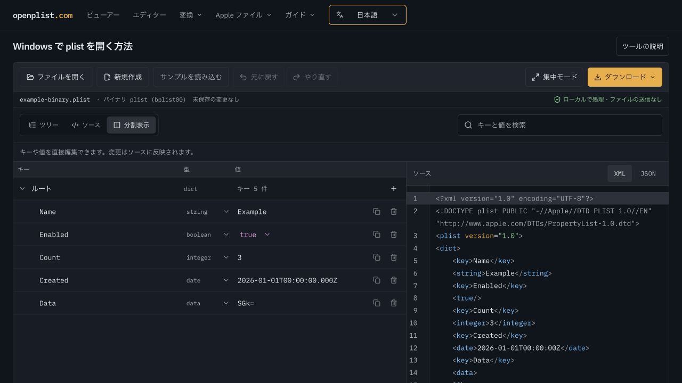This screenshot has height=383, width=682.
Task: Delete the Name row
Action: click(x=394, y=212)
